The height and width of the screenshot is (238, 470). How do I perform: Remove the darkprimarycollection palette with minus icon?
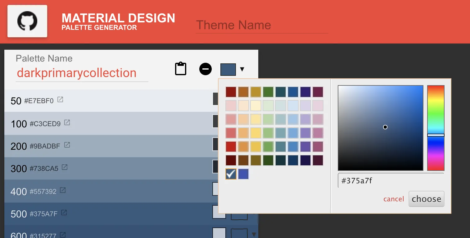tap(206, 69)
